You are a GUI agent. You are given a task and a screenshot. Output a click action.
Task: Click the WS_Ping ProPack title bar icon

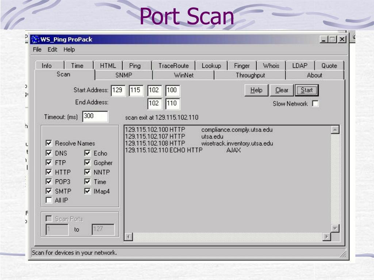[35, 39]
